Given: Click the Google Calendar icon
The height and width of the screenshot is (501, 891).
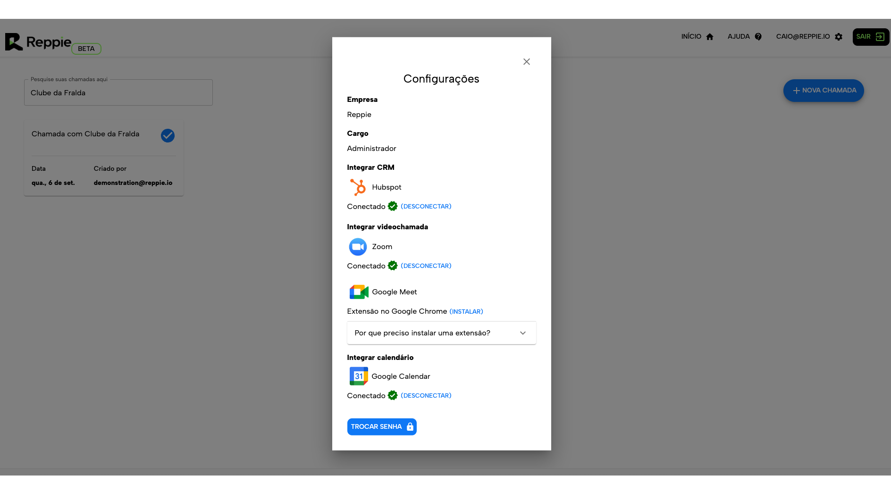Looking at the screenshot, I should 359,376.
